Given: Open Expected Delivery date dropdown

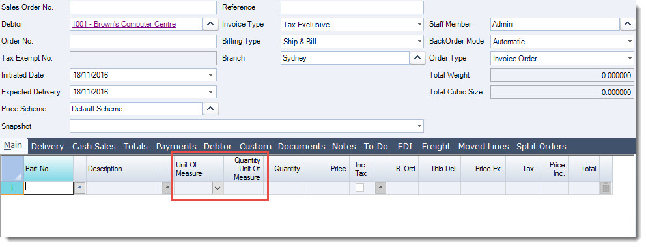Looking at the screenshot, I should click(x=210, y=93).
